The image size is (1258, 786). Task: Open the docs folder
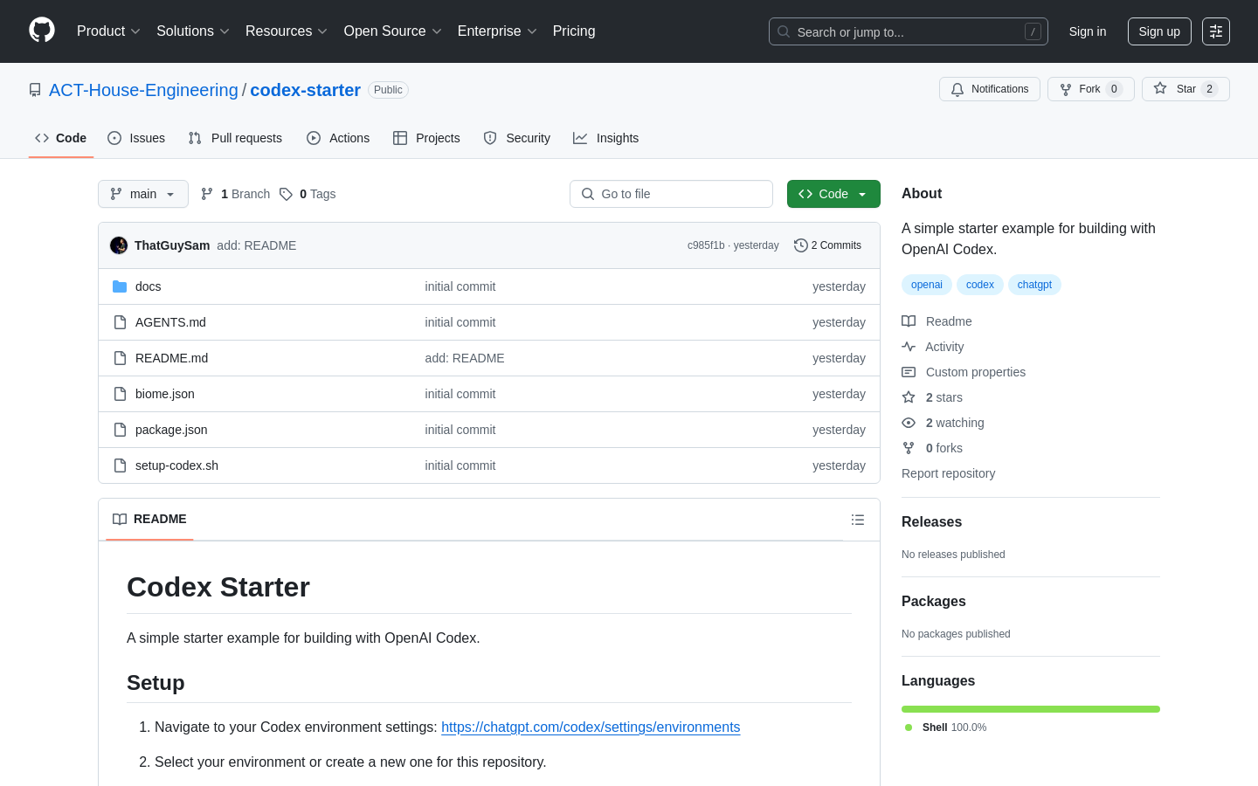point(149,286)
